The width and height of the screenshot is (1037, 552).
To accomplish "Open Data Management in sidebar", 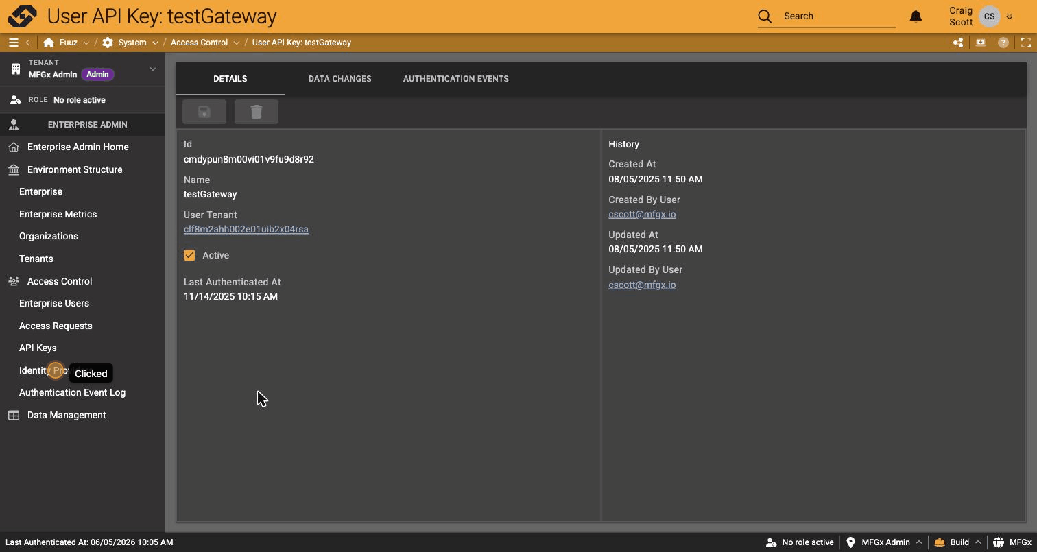I will (x=67, y=416).
